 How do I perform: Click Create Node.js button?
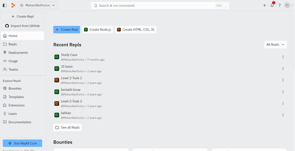coord(97,30)
